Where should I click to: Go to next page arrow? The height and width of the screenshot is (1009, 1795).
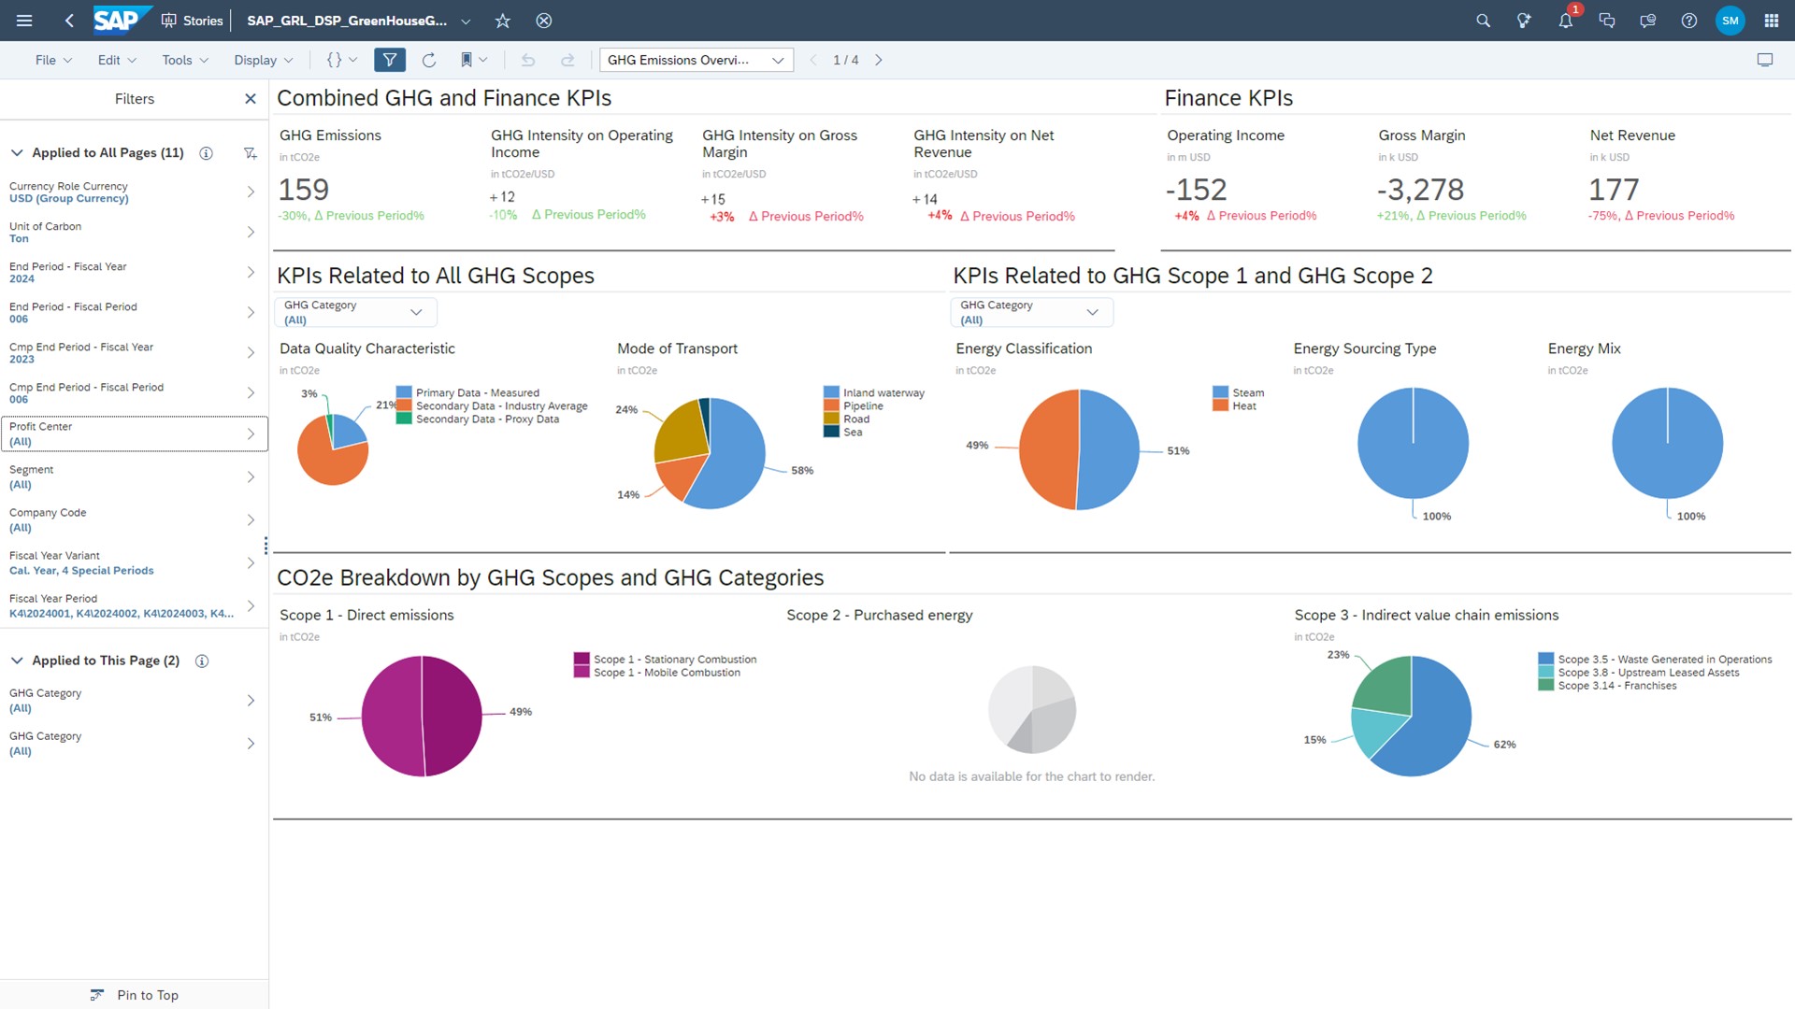tap(879, 60)
